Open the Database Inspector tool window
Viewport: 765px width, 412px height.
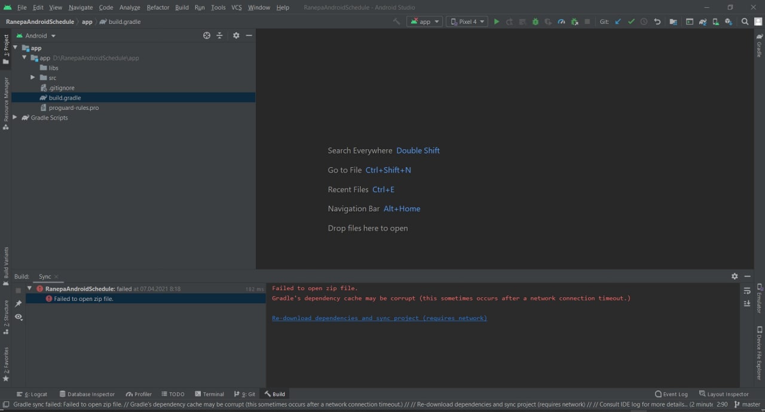coord(87,394)
